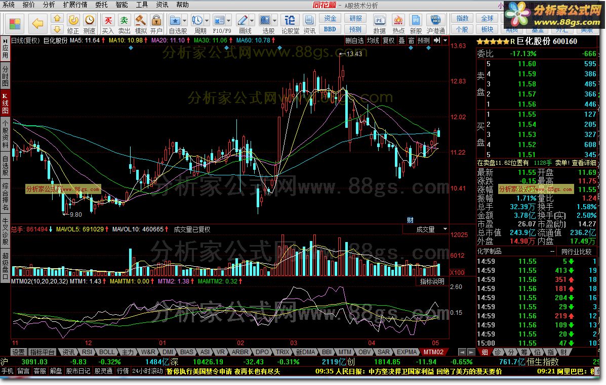Select the 个股资料 side tab

6,134
